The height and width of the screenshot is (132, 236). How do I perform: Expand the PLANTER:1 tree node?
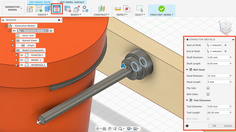coord(17,55)
